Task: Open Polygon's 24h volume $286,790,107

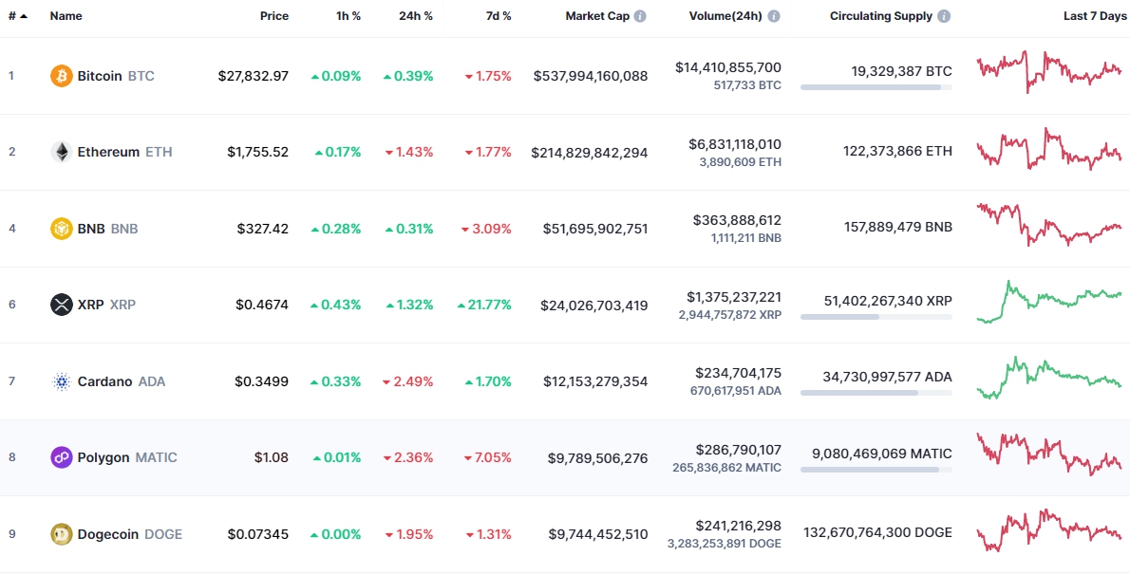Action: pos(738,450)
